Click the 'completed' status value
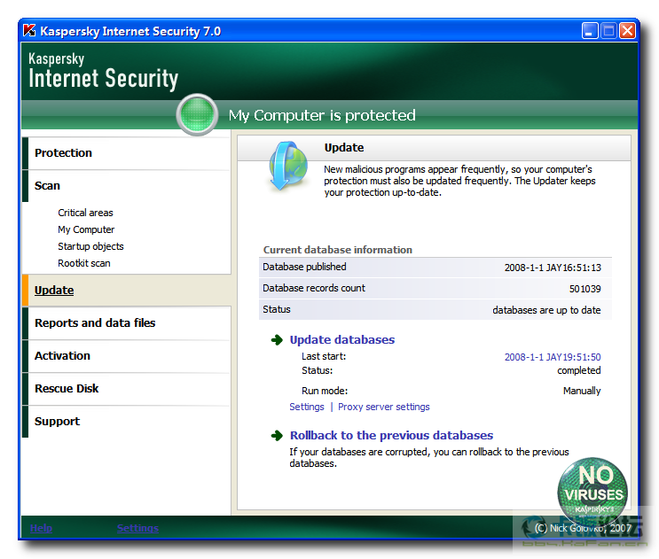The image size is (659, 559). pos(578,370)
